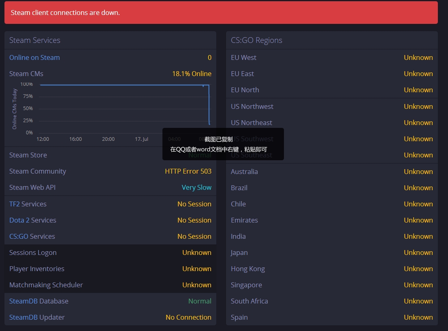The width and height of the screenshot is (448, 331).
Task: Click the Singapore region label
Action: pyautogui.click(x=246, y=285)
